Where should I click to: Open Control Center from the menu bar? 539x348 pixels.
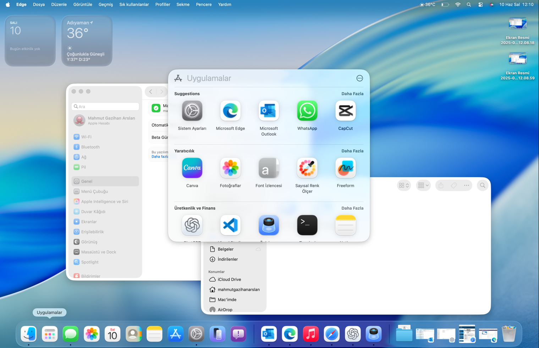[480, 5]
